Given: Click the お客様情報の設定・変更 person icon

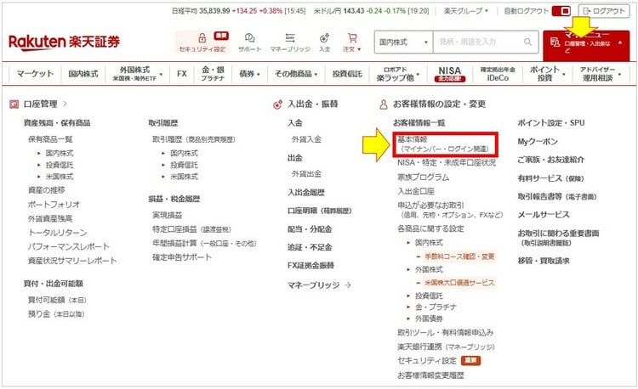Looking at the screenshot, I should tap(384, 104).
